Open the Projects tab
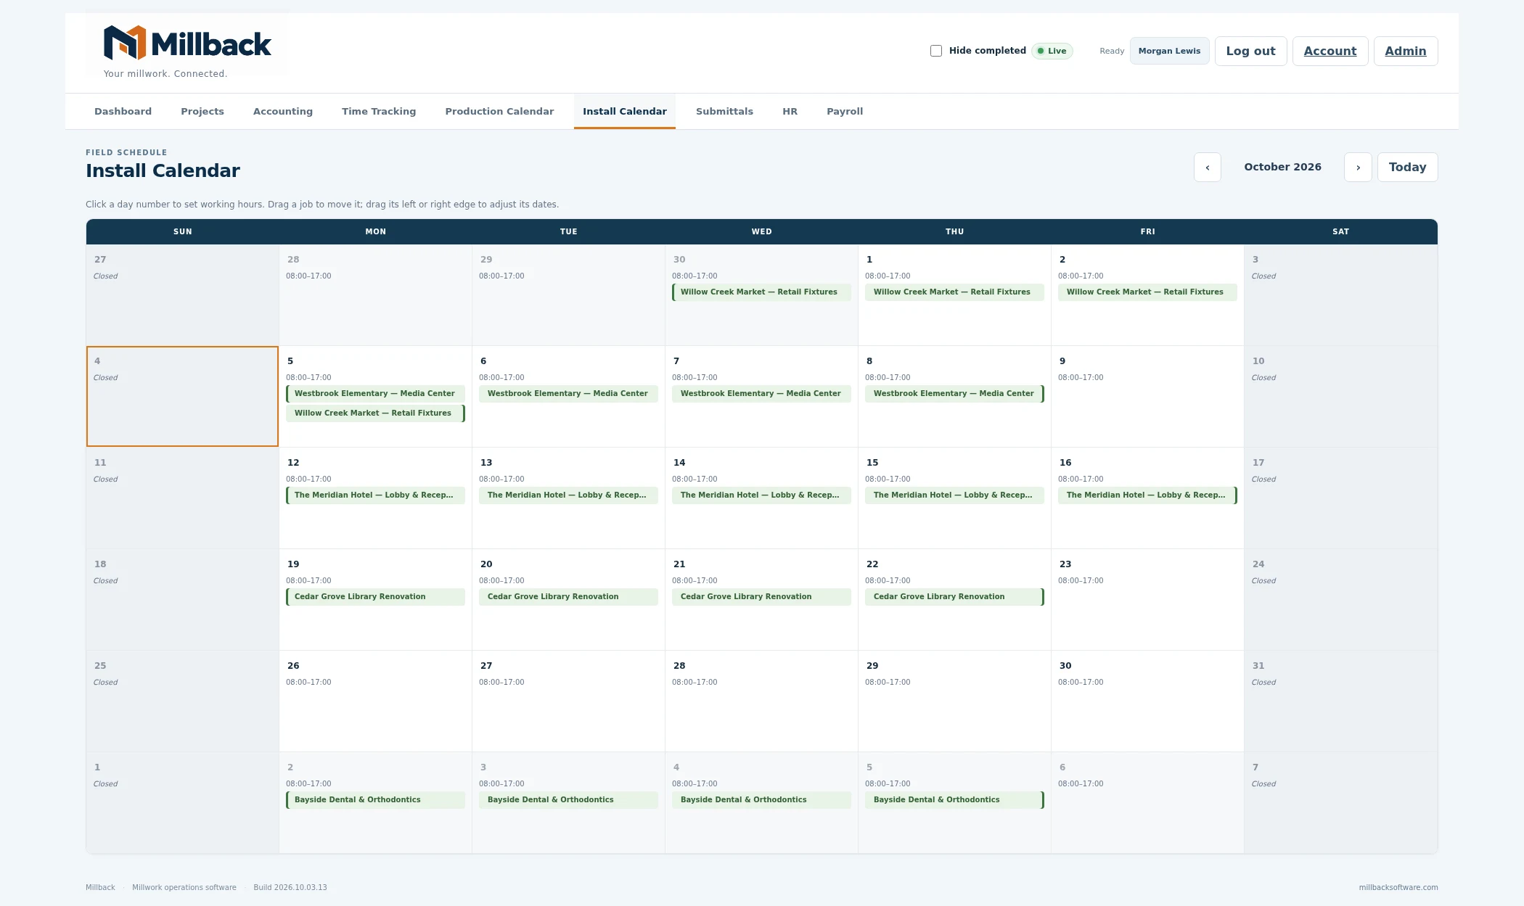 coord(202,112)
